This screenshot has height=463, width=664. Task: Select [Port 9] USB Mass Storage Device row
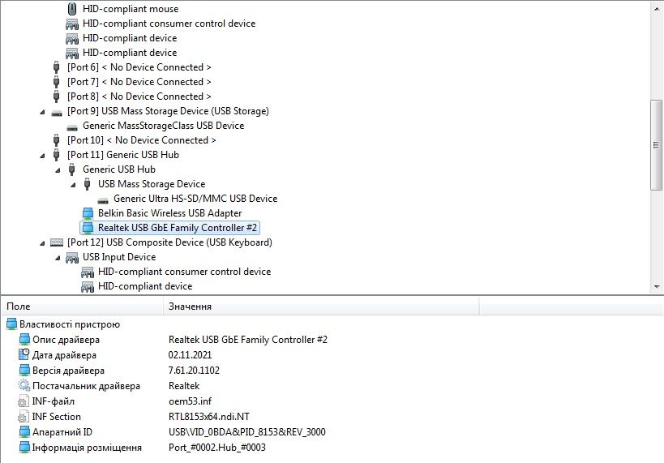coord(168,111)
